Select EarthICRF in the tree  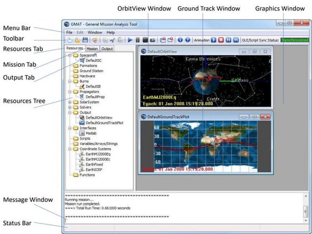point(94,170)
